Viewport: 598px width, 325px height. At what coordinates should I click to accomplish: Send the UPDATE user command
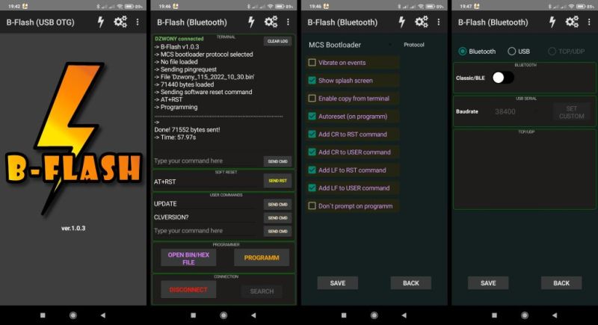coord(277,205)
